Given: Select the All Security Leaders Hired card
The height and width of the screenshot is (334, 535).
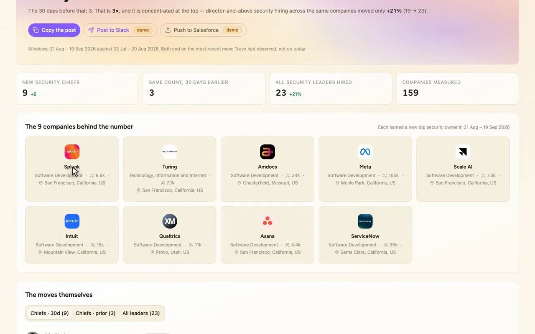Looking at the screenshot, I should 331,89.
